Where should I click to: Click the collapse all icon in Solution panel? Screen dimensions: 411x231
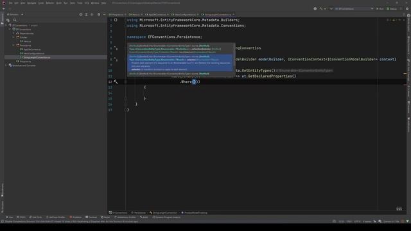(x=92, y=14)
